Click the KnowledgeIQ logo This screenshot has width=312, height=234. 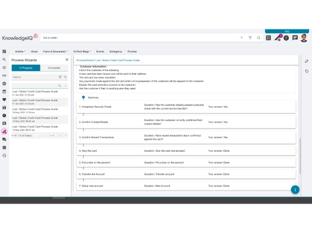[x=20, y=37]
